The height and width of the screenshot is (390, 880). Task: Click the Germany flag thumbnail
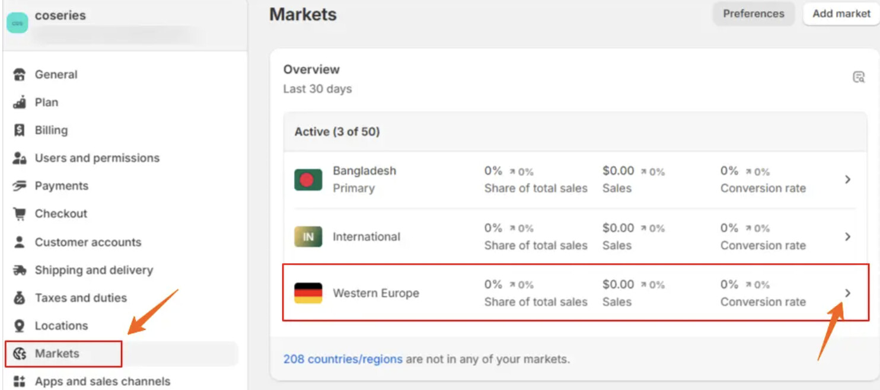click(x=308, y=293)
